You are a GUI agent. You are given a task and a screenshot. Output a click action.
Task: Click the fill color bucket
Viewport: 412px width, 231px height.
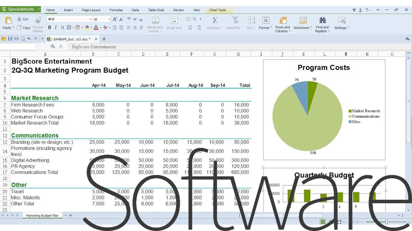pos(87,28)
